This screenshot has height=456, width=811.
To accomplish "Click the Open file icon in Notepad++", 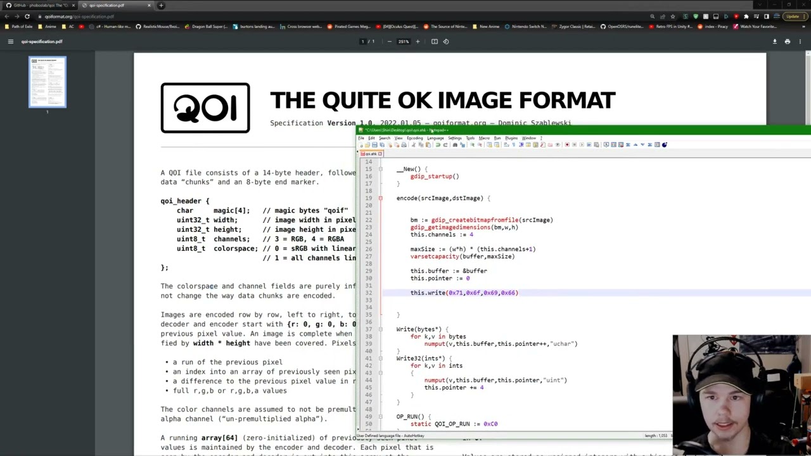I will [x=367, y=144].
